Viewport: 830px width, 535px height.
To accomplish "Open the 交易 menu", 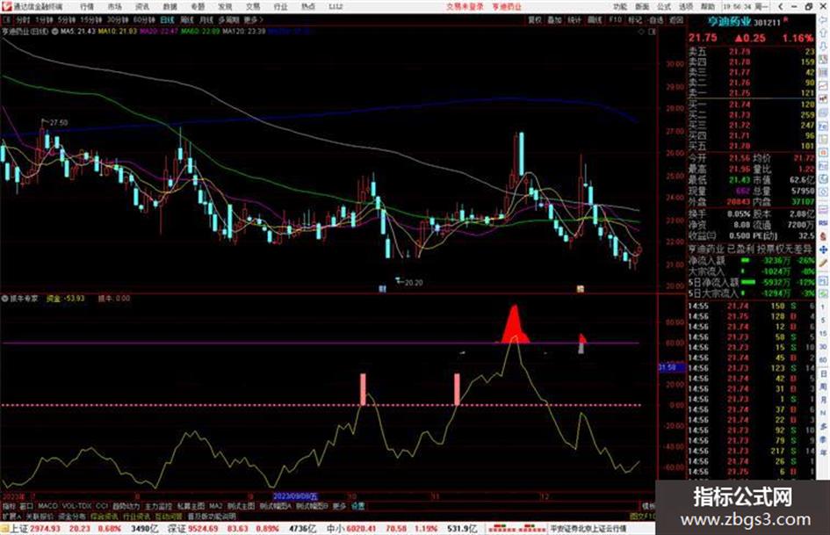I will point(252,7).
